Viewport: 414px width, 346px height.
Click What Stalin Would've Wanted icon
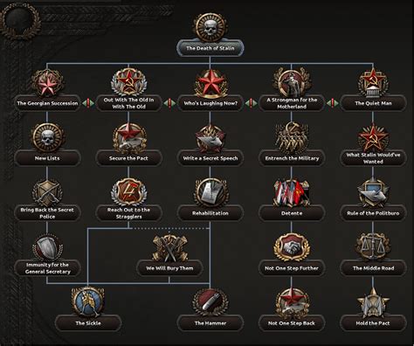click(373, 137)
